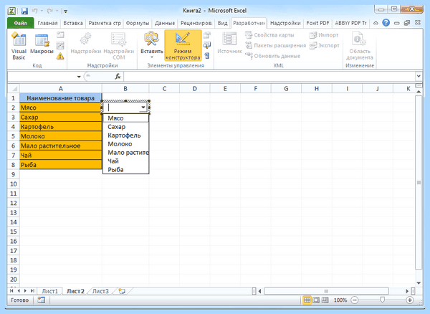Select Чай in the combo list
This screenshot has height=314, width=430.
pyautogui.click(x=125, y=161)
